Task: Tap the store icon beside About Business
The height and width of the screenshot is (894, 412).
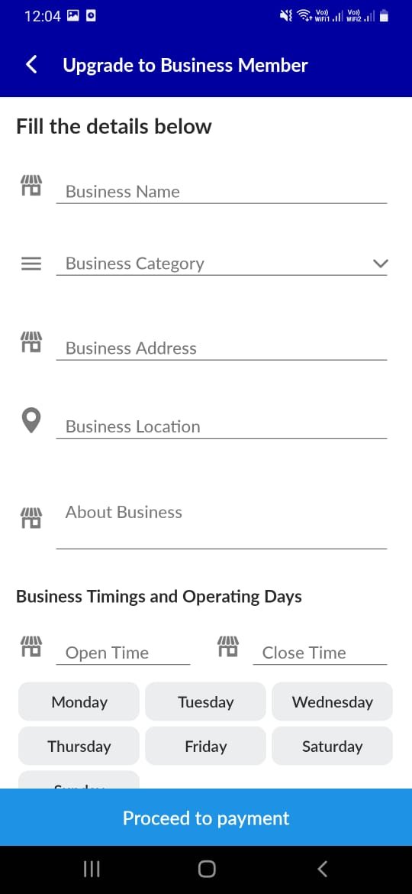Action: (31, 518)
